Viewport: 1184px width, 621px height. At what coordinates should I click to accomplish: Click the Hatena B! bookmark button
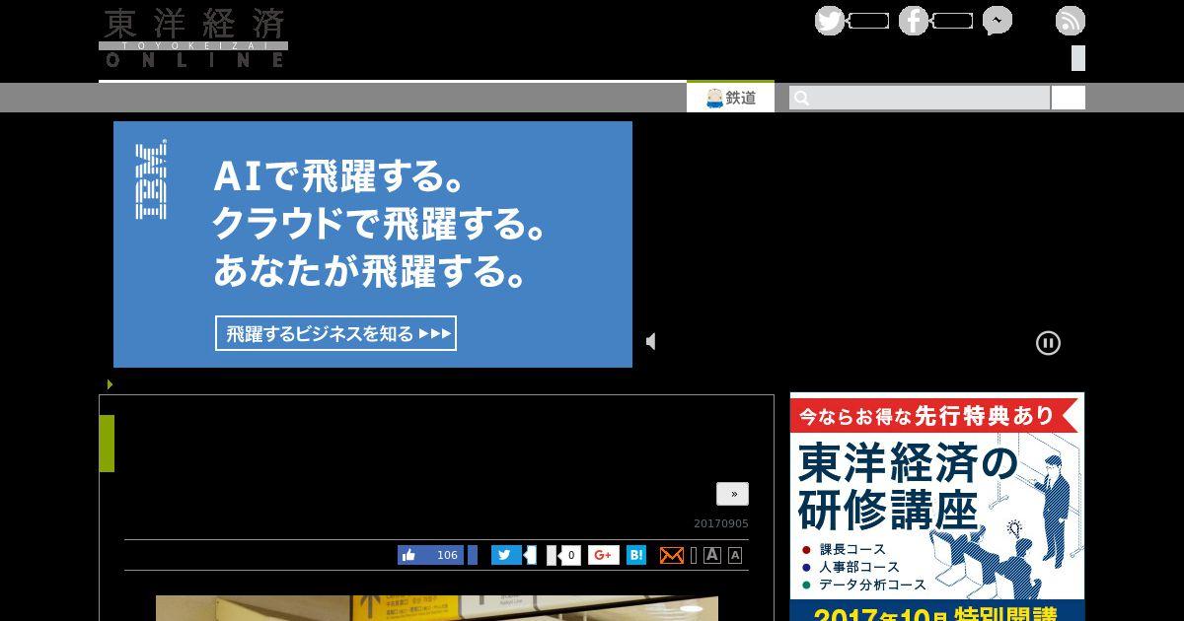(x=636, y=555)
